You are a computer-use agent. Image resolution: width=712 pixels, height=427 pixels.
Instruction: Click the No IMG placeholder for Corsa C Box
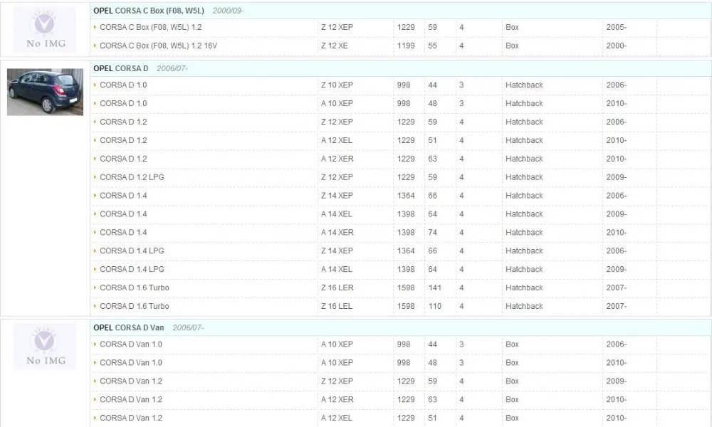[x=45, y=29]
